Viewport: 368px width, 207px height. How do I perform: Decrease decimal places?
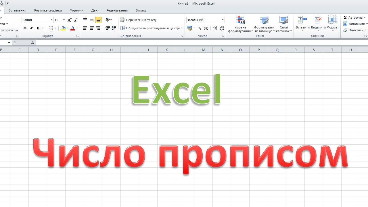(x=222, y=28)
